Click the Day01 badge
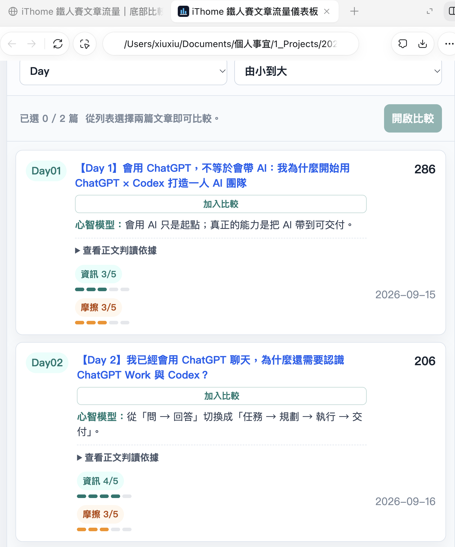 [x=46, y=171]
